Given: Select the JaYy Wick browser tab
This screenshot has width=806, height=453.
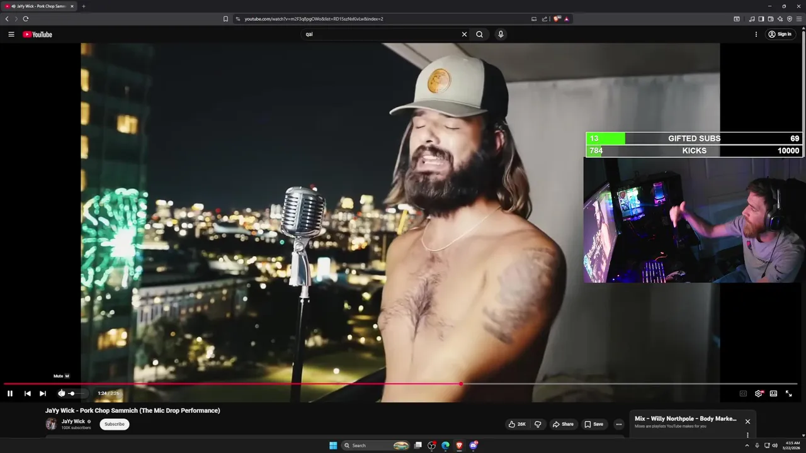Looking at the screenshot, I should (39, 6).
